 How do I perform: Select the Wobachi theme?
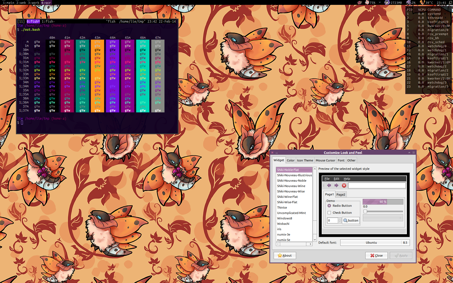pos(294,224)
